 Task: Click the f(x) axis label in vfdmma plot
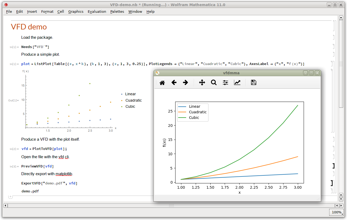point(164,142)
